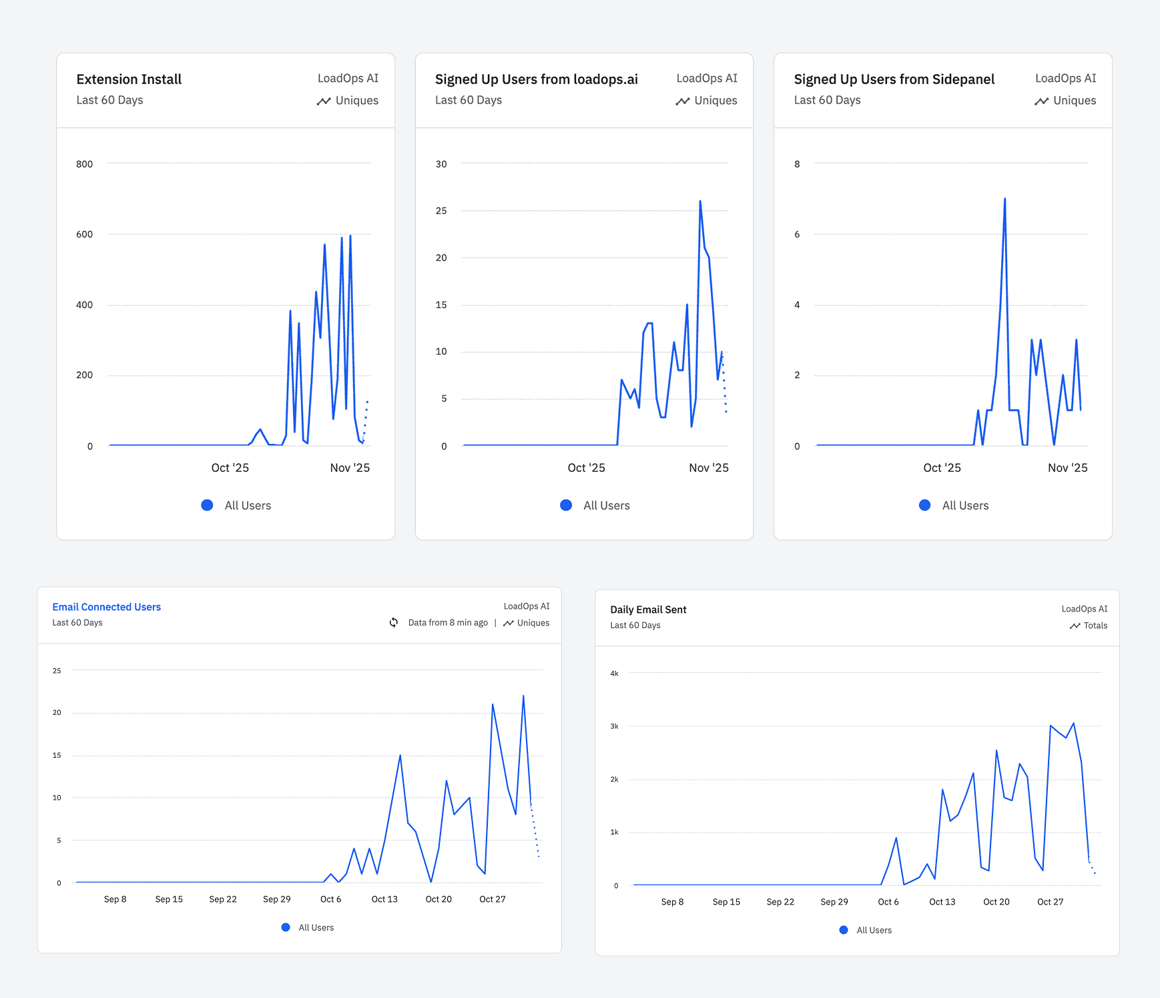Click the Uniques trend icon on Signed Up Users from loadops.ai

pyautogui.click(x=682, y=101)
